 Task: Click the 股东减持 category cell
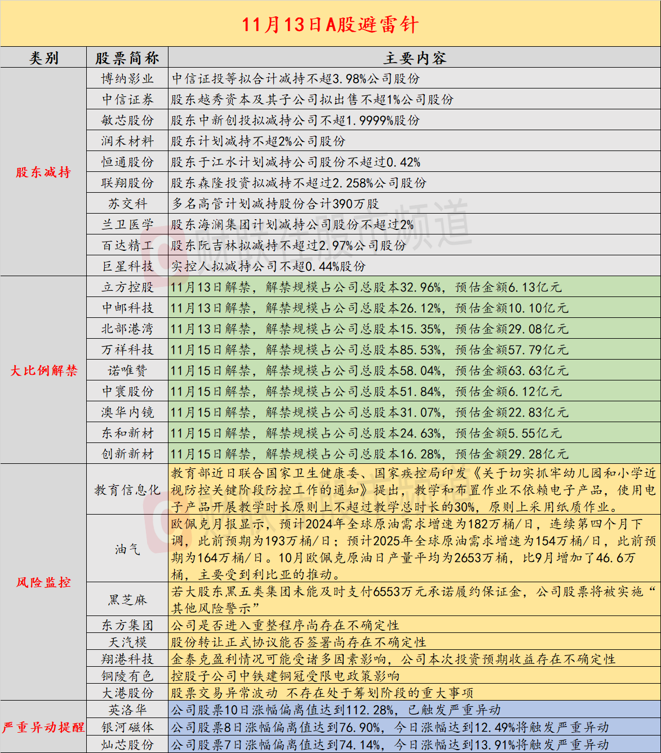pos(43,172)
